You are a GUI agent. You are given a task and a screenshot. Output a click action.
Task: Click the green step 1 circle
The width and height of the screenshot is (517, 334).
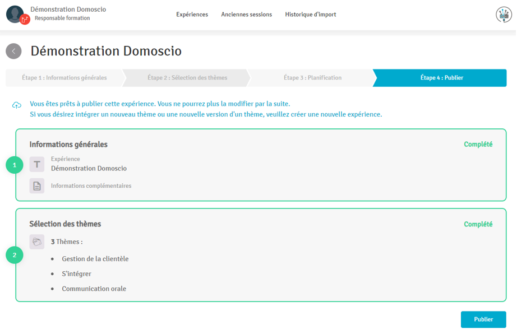tap(15, 165)
